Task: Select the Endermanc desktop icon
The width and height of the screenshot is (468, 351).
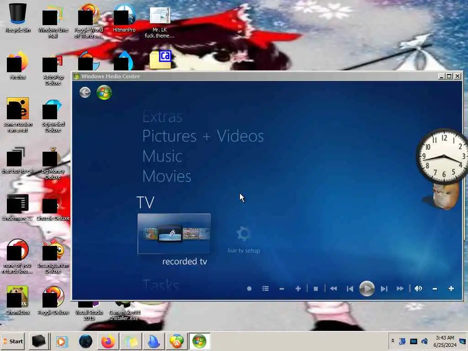Action: coord(17,207)
